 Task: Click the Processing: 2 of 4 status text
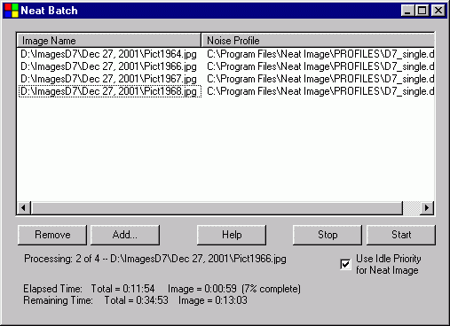tap(155, 259)
